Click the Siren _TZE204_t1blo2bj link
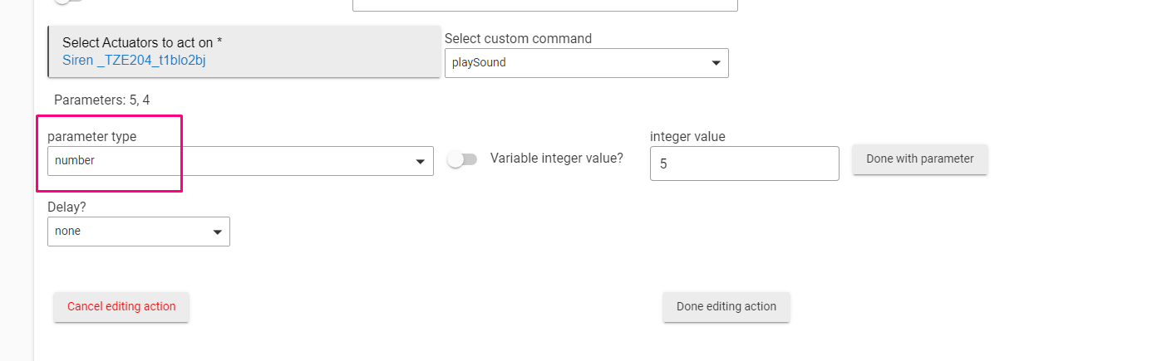Viewport: 1167px width, 361px height. pos(134,60)
